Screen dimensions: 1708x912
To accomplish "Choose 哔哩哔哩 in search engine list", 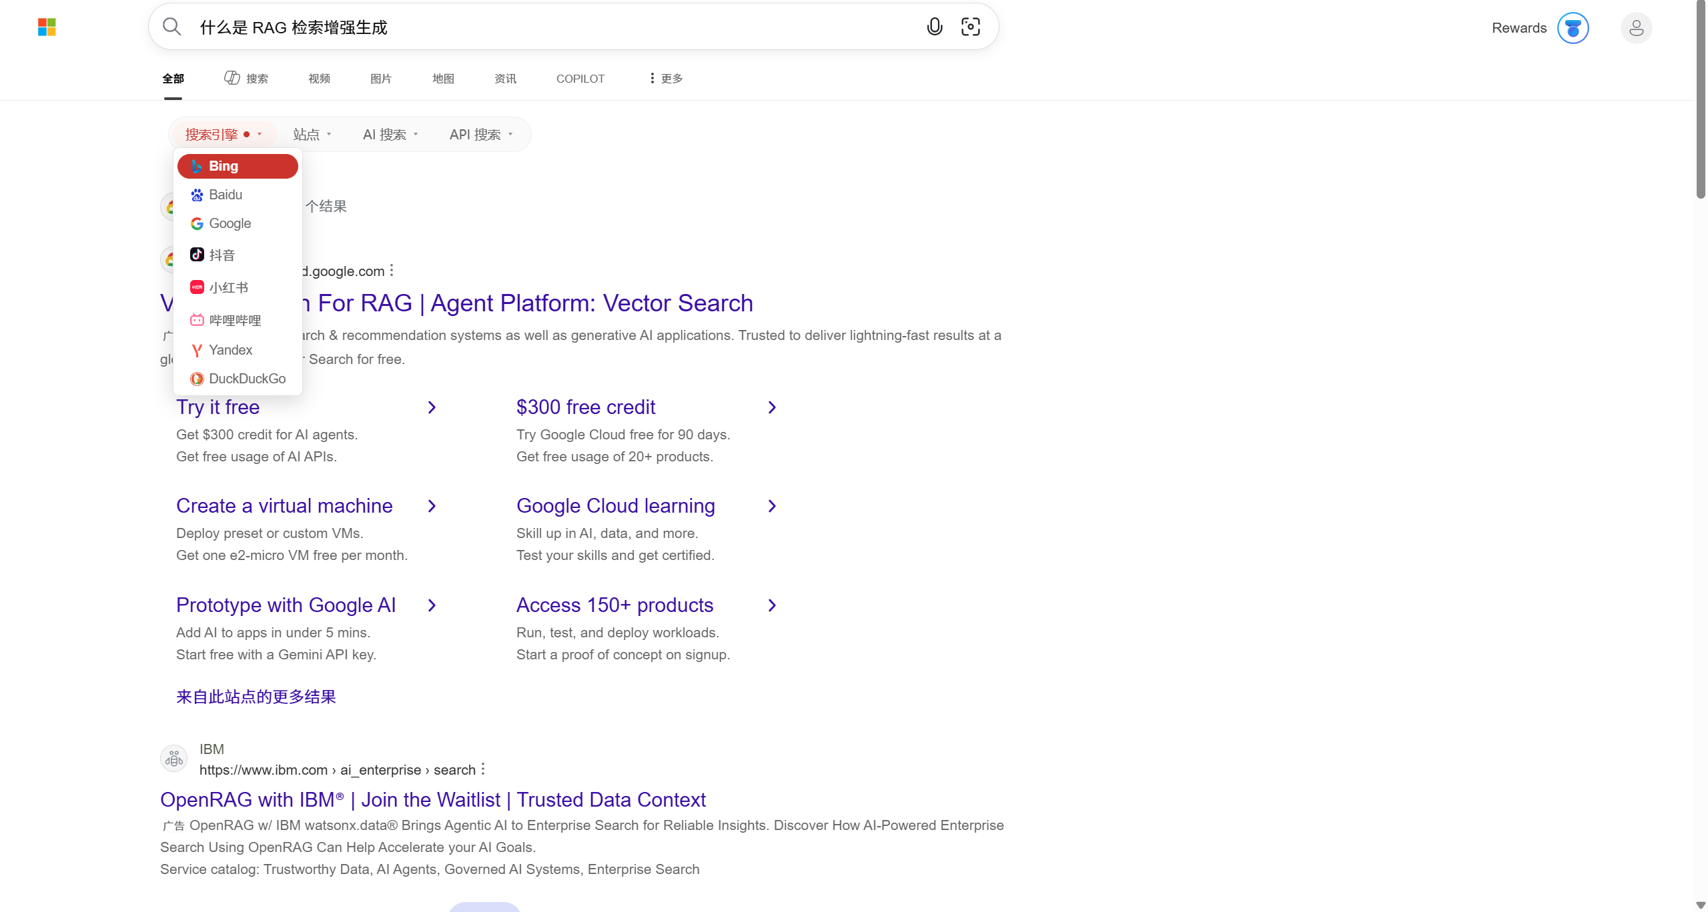I will (238, 320).
